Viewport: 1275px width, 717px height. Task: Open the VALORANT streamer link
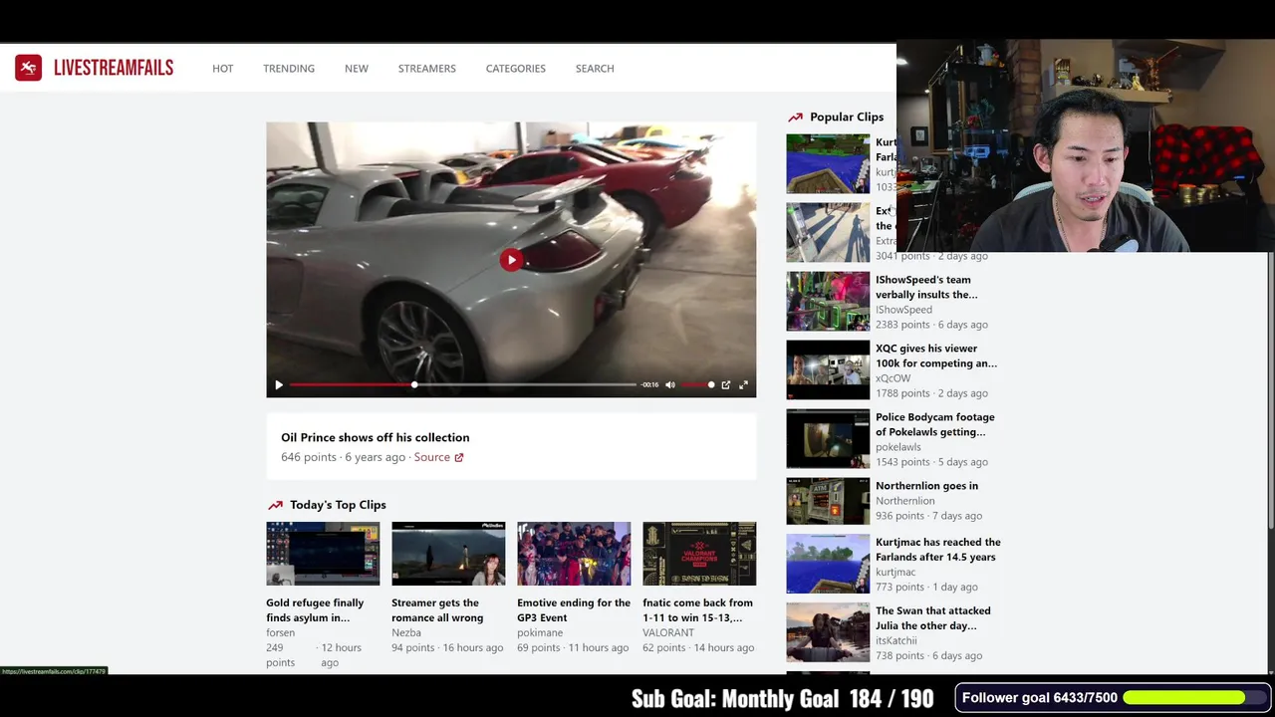coord(668,632)
